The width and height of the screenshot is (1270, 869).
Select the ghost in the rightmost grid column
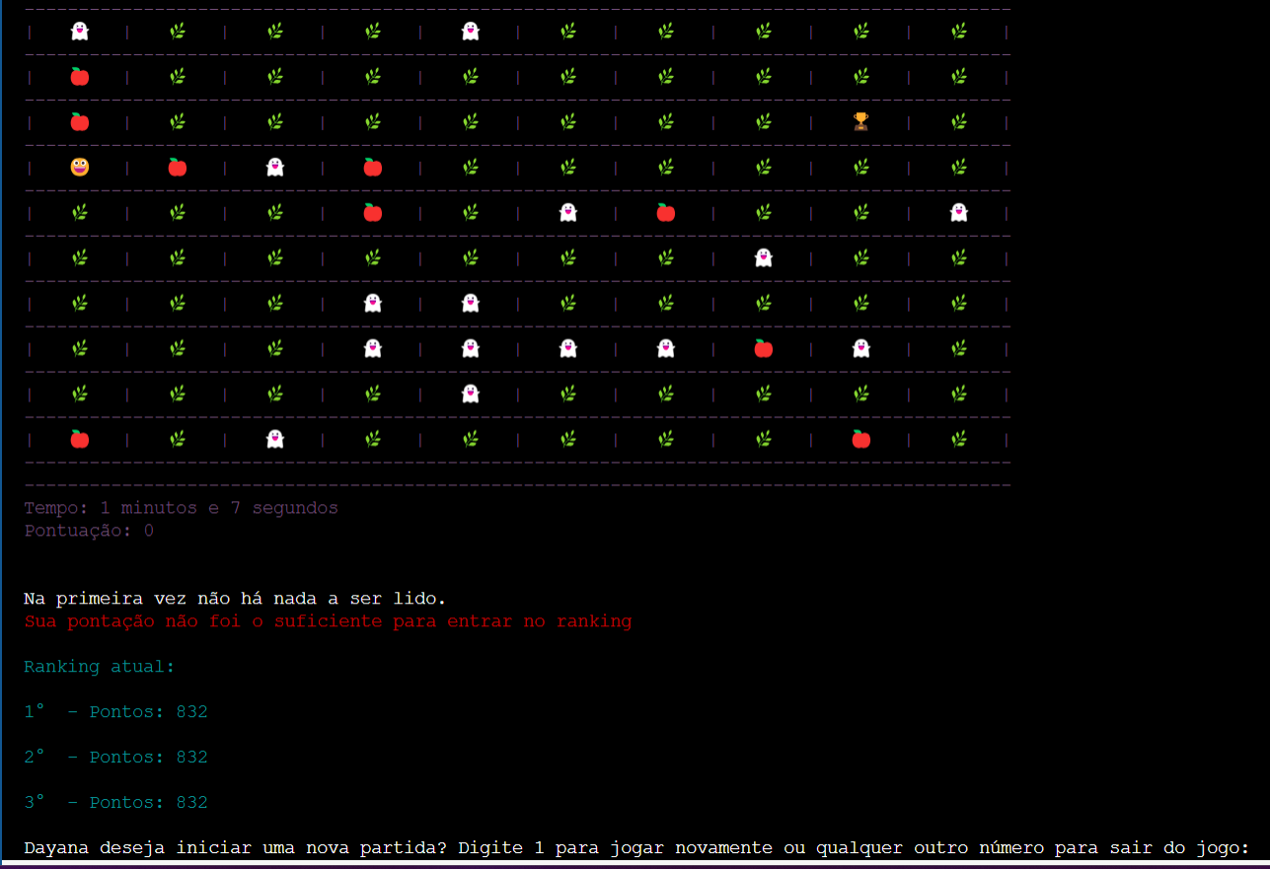tap(958, 212)
